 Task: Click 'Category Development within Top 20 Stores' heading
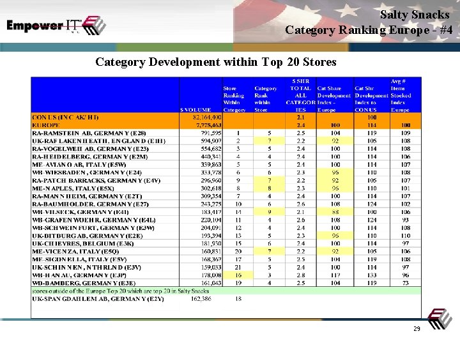click(x=216, y=62)
